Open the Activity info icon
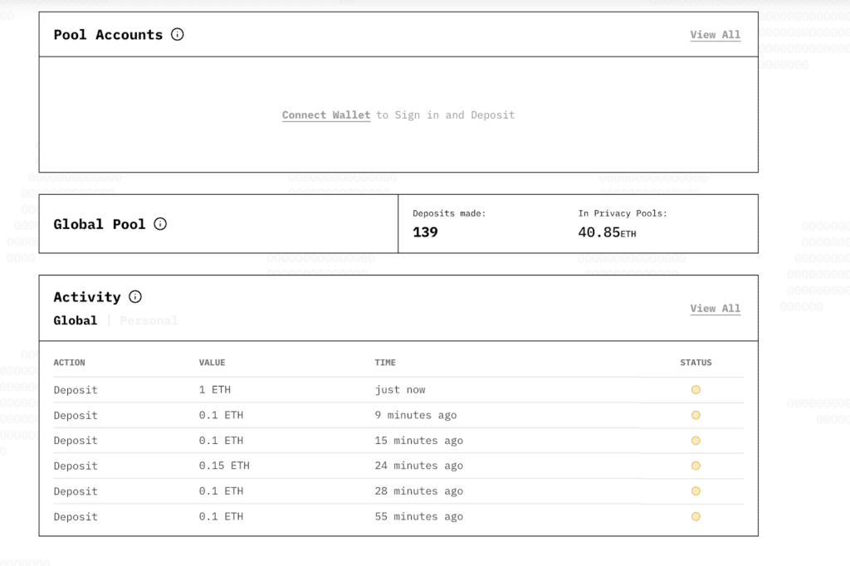The width and height of the screenshot is (850, 566). [x=135, y=296]
